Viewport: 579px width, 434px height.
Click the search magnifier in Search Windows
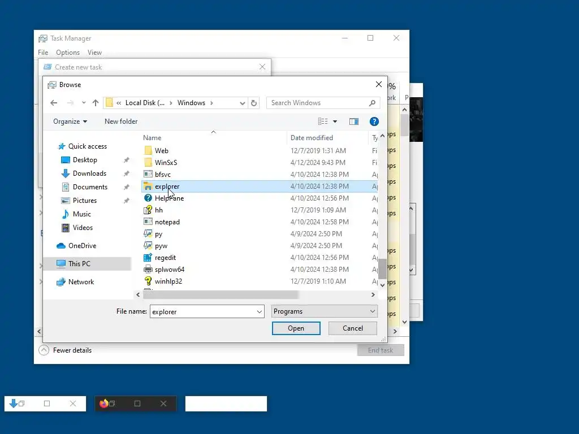pos(372,103)
